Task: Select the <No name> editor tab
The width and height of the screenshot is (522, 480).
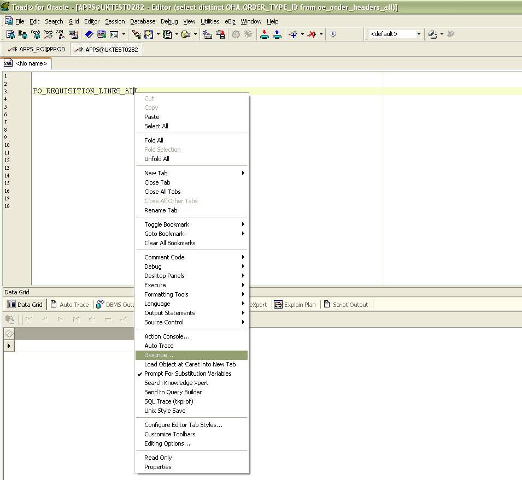Action: 27,63
